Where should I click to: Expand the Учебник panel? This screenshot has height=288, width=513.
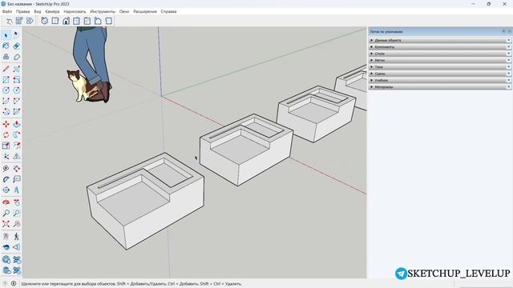point(440,80)
